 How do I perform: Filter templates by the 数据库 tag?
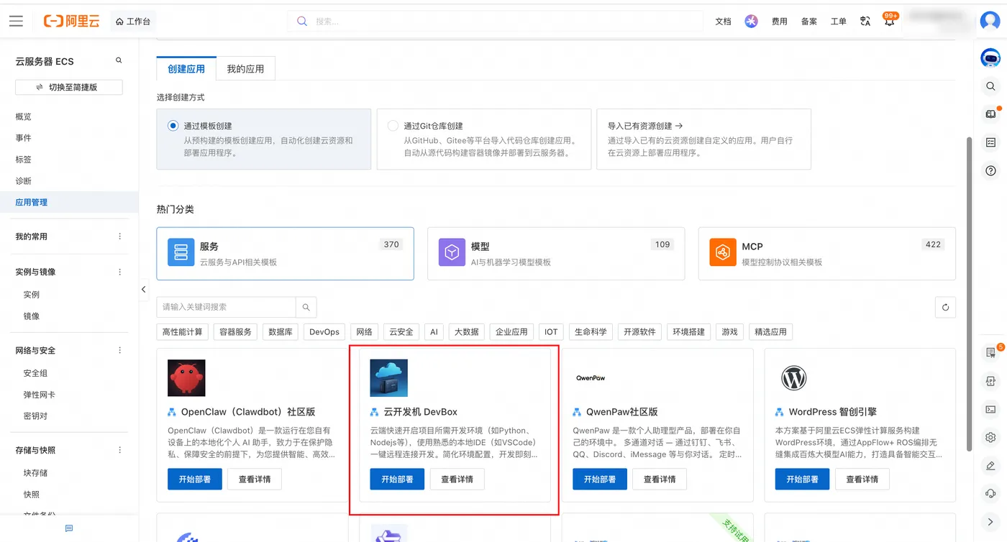pyautogui.click(x=281, y=332)
